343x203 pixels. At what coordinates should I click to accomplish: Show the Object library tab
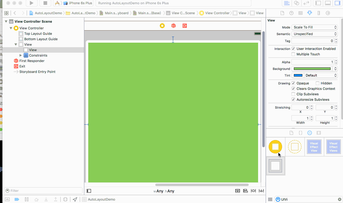tap(309, 133)
